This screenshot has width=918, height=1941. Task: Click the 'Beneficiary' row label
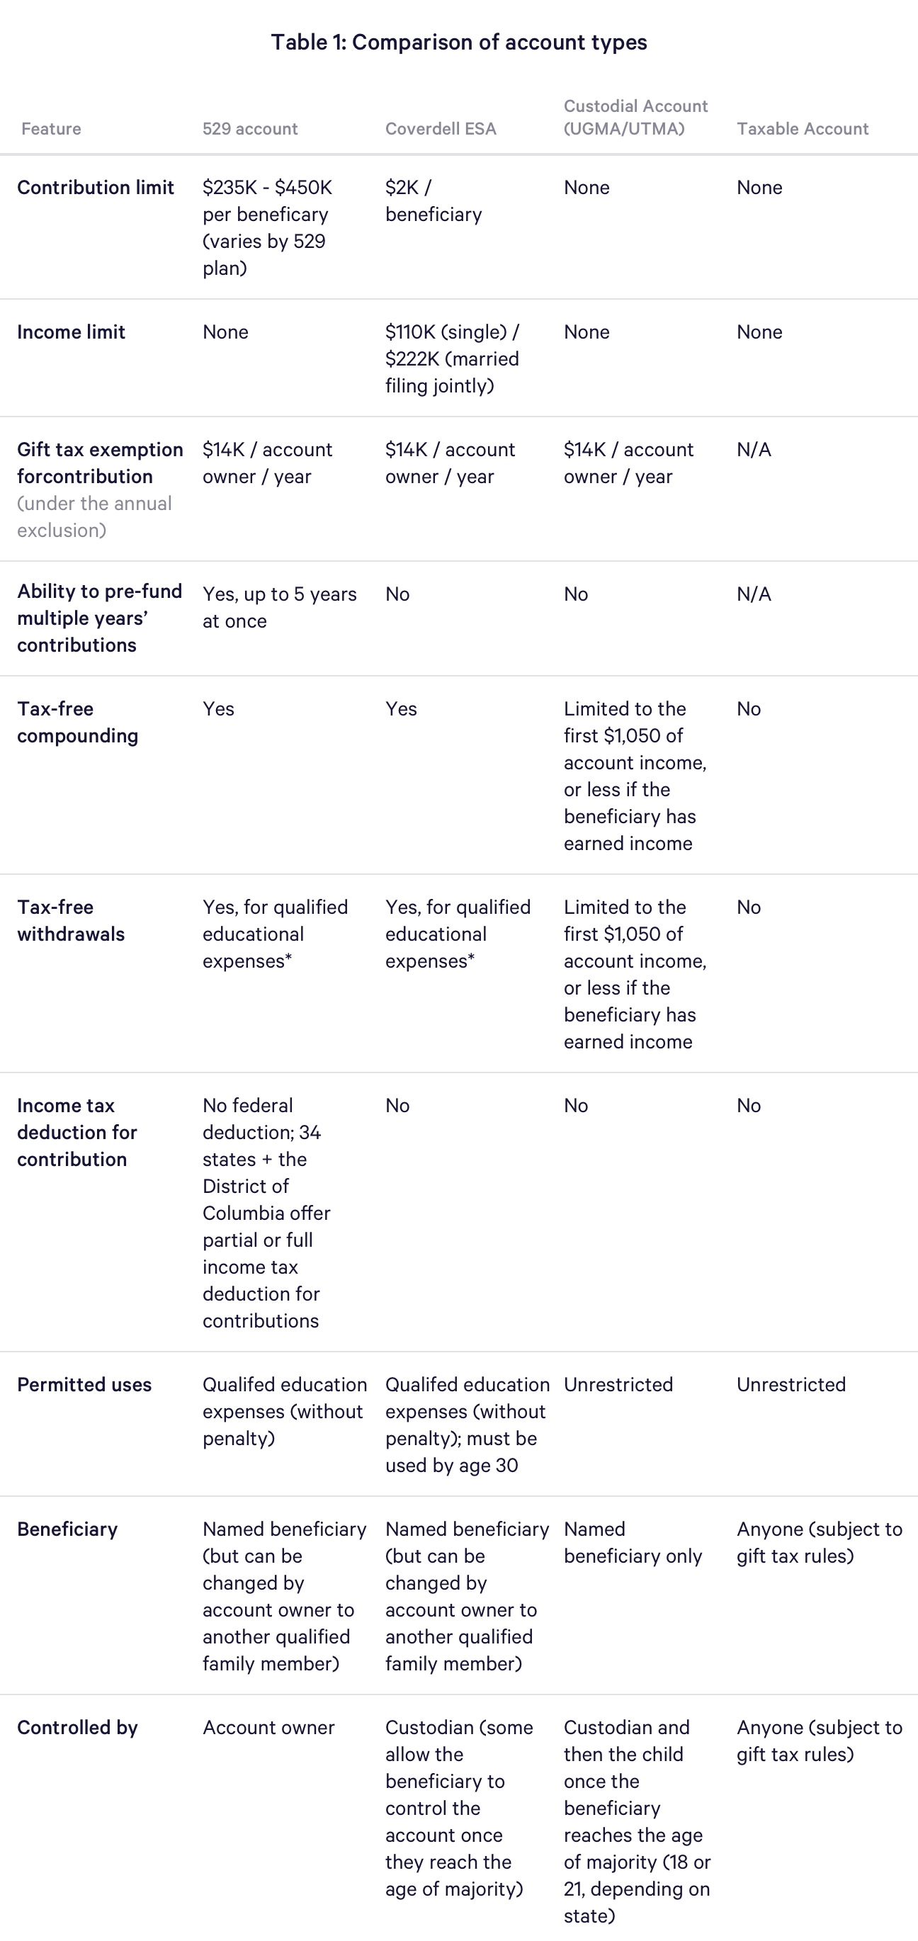point(68,1529)
